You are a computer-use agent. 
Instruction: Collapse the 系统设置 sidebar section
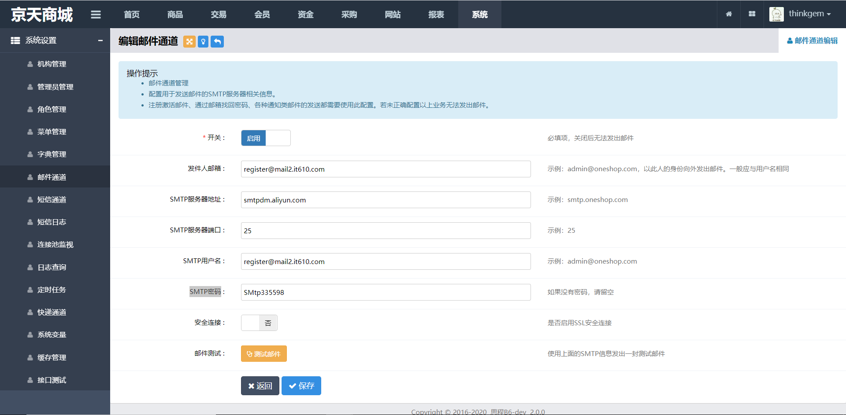pyautogui.click(x=100, y=40)
